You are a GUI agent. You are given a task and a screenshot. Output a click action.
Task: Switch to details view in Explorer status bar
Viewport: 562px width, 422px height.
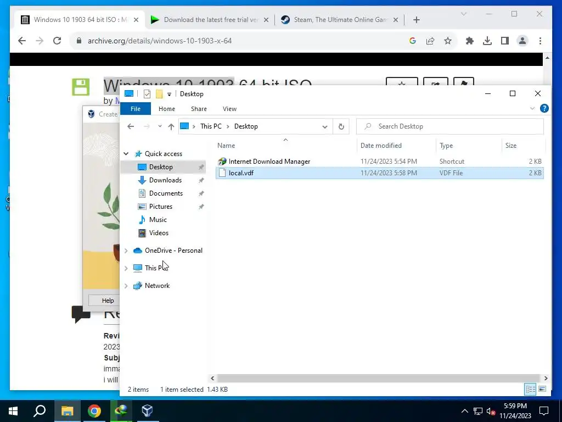point(531,389)
